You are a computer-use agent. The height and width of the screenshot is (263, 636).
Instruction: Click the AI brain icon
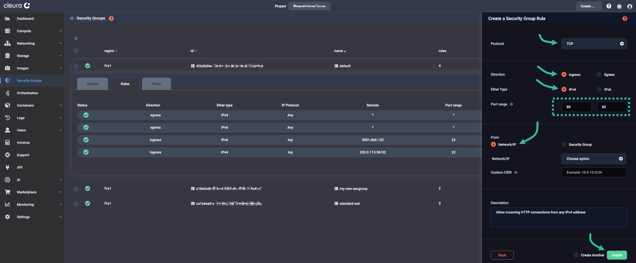point(7,180)
